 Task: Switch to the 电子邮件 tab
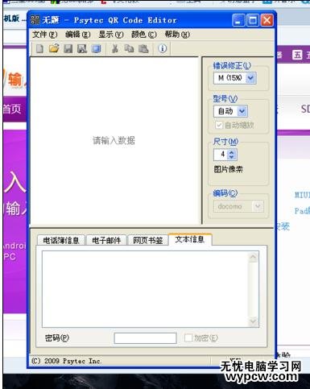tap(106, 240)
